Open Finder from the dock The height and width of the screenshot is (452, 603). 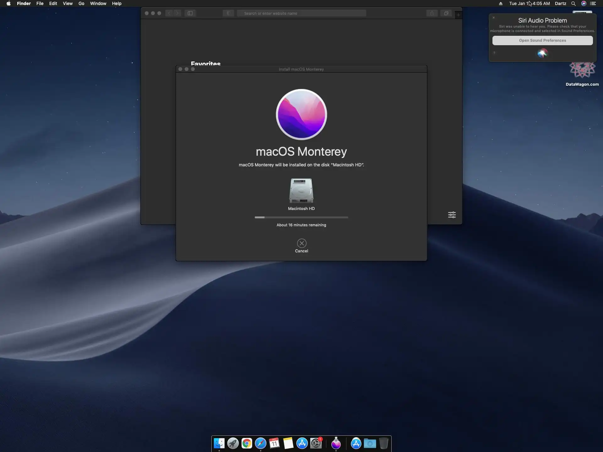click(x=219, y=443)
